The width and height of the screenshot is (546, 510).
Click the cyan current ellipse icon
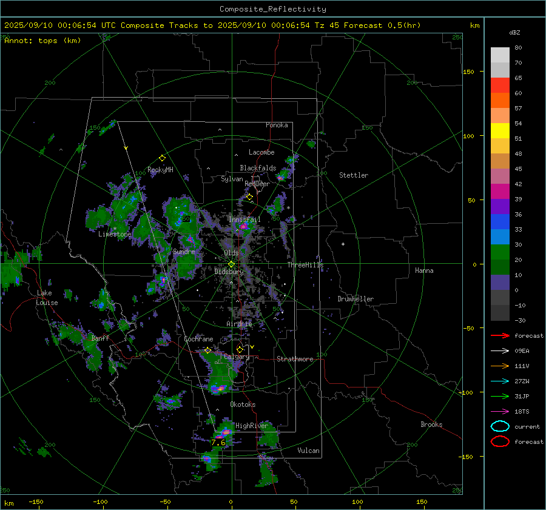(500, 426)
